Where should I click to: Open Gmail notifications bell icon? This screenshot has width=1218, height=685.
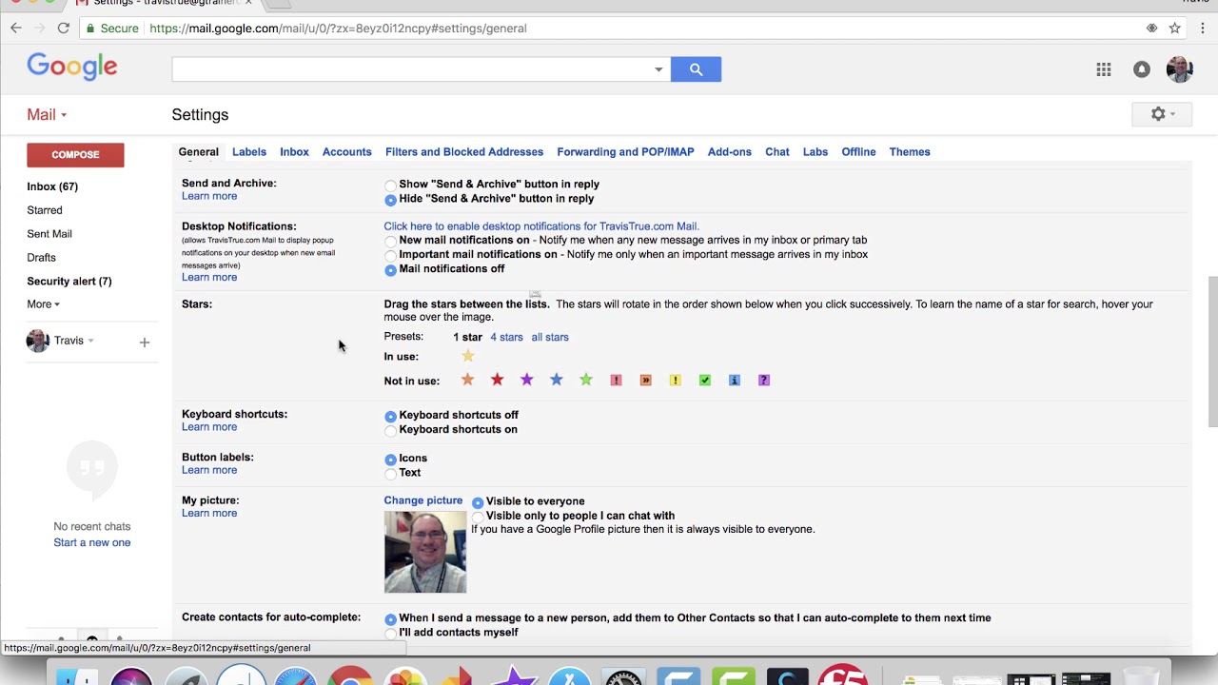pyautogui.click(x=1142, y=68)
